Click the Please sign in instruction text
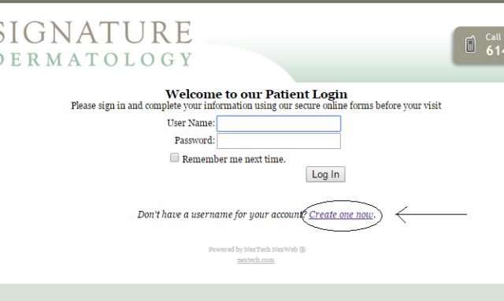 (256, 106)
